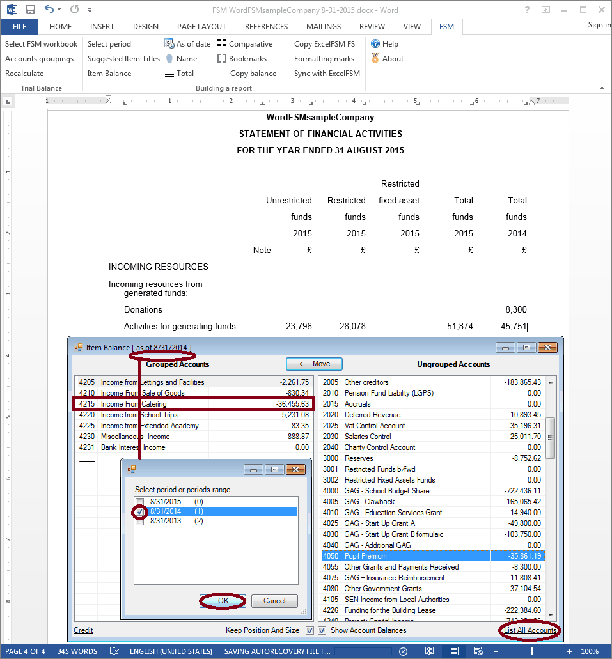Click the tab selector icon beside the ruler
612x659 pixels.
(x=8, y=101)
